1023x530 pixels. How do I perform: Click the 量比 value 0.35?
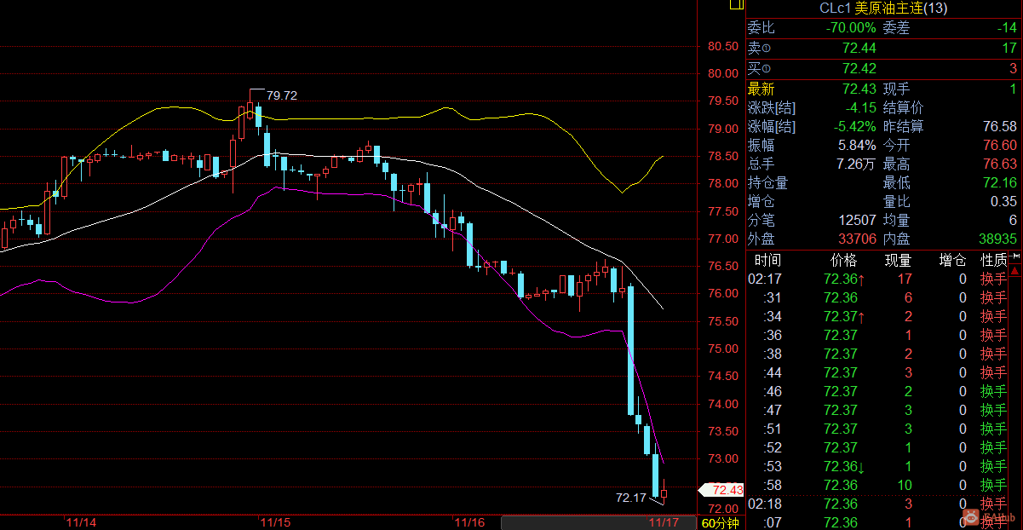tap(1003, 201)
